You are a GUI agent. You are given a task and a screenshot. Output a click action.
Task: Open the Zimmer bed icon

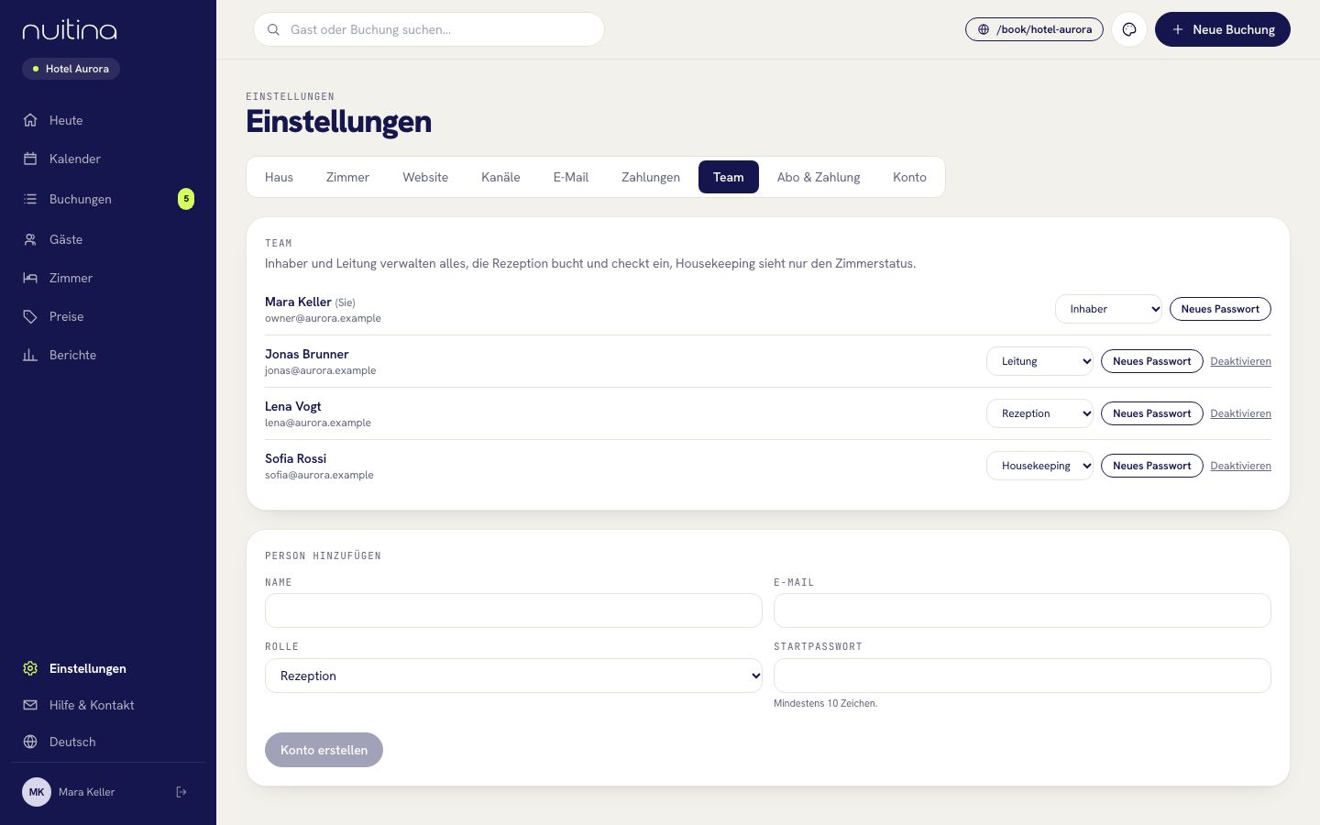coord(30,278)
